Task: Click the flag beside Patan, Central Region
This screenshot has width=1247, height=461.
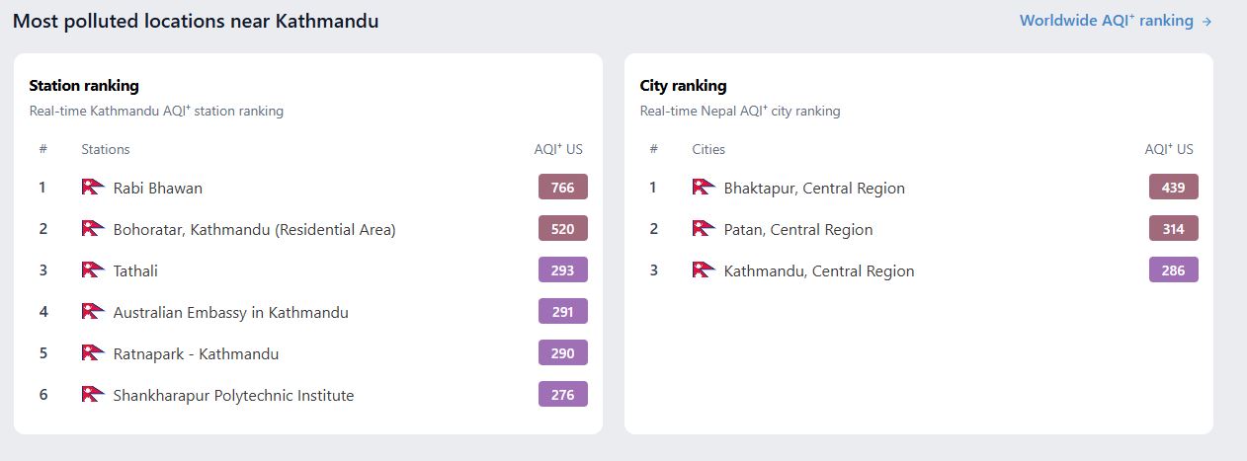Action: point(704,228)
